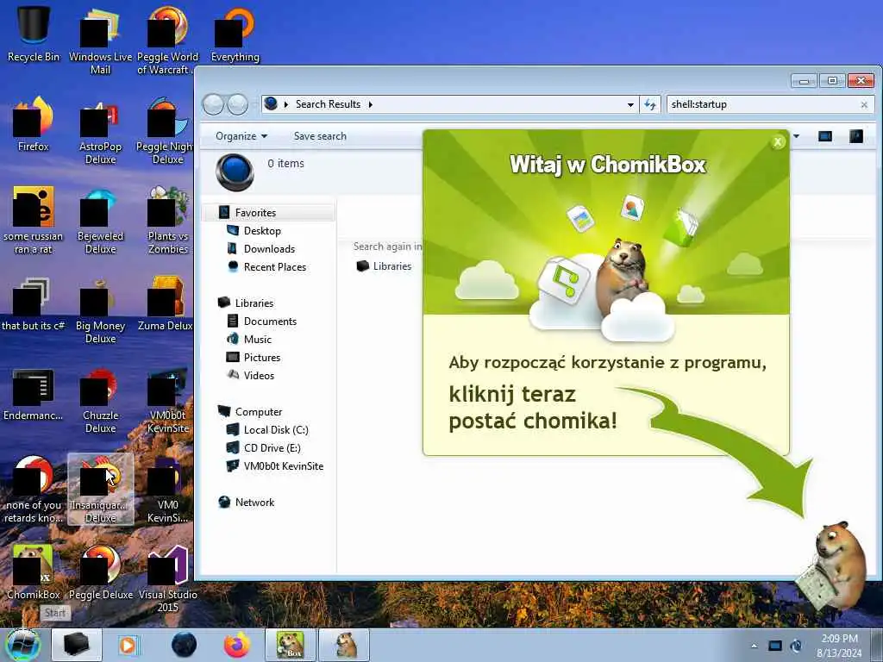Show hidden system tray icons

click(754, 646)
